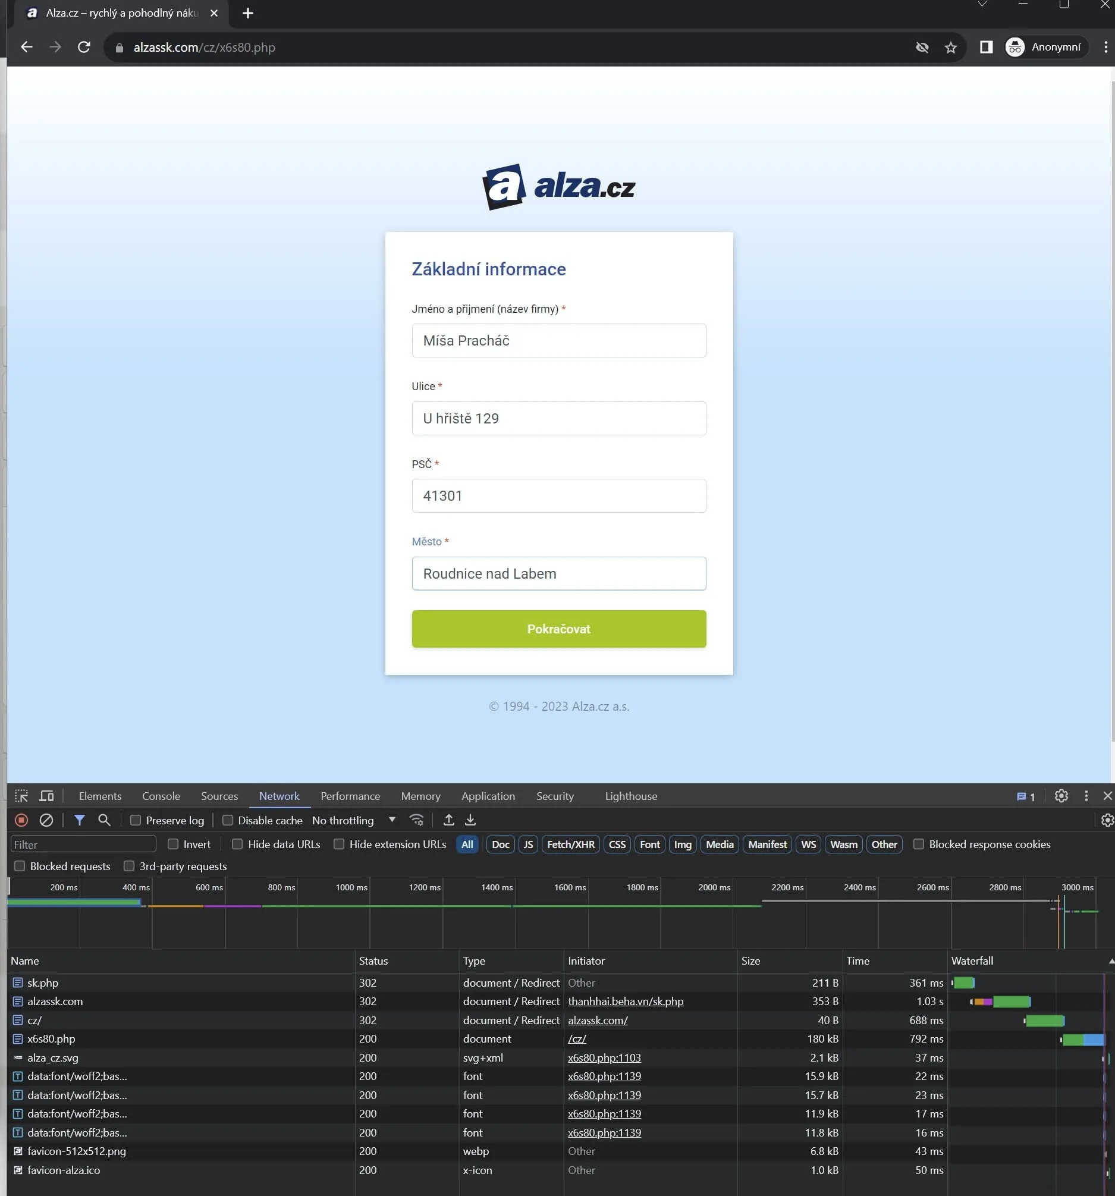The height and width of the screenshot is (1196, 1115).
Task: Click the green Pokračovat button
Action: (559, 629)
